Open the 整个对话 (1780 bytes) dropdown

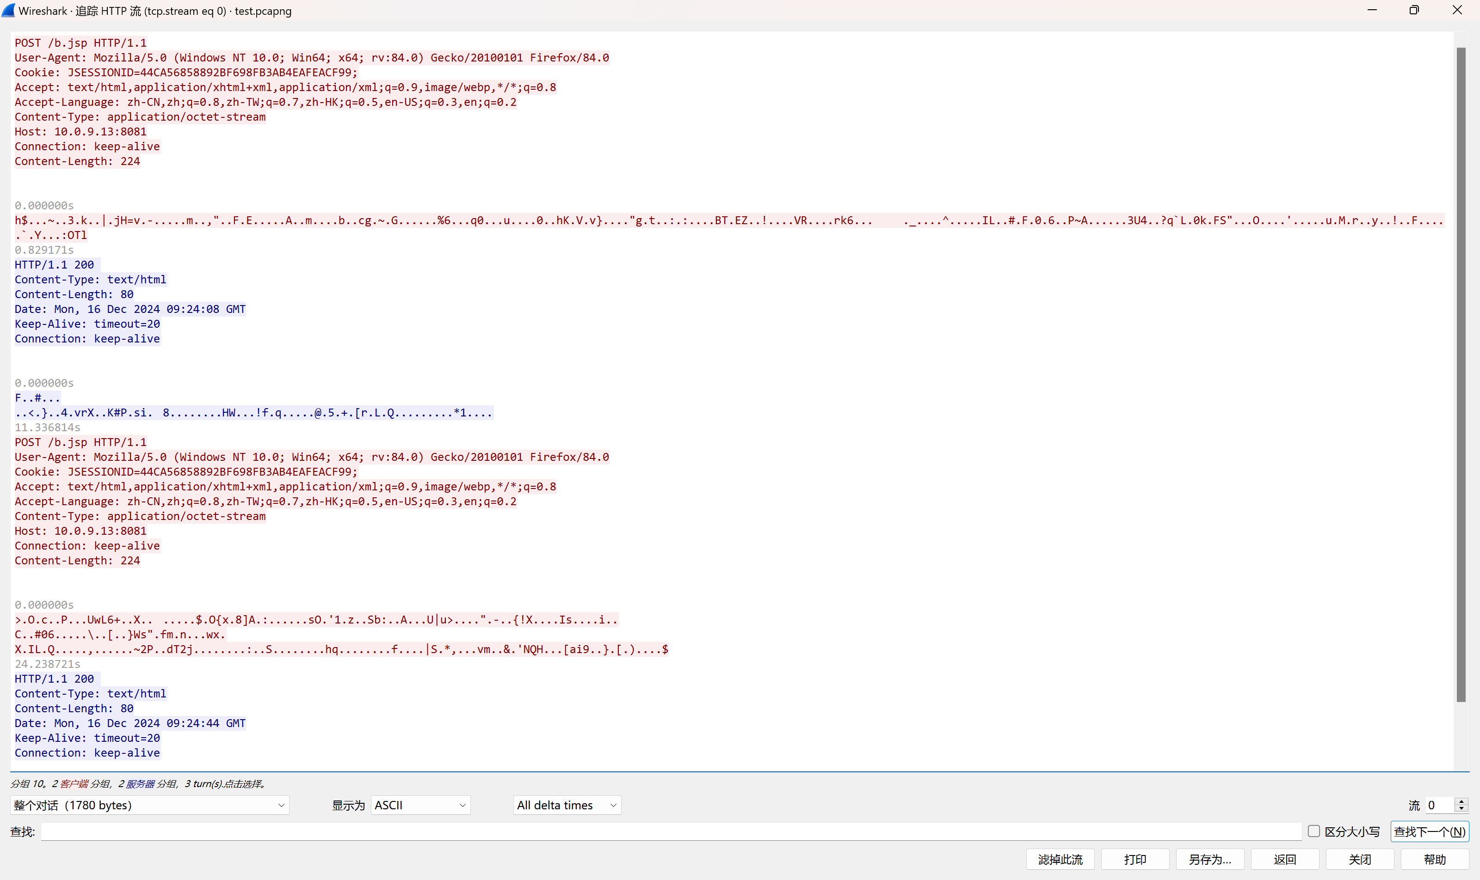(x=149, y=805)
